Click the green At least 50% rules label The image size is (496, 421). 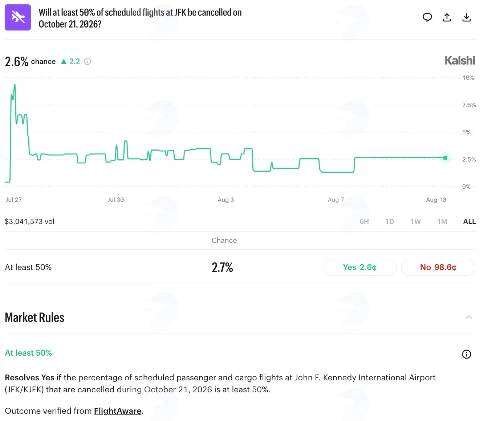(x=28, y=353)
